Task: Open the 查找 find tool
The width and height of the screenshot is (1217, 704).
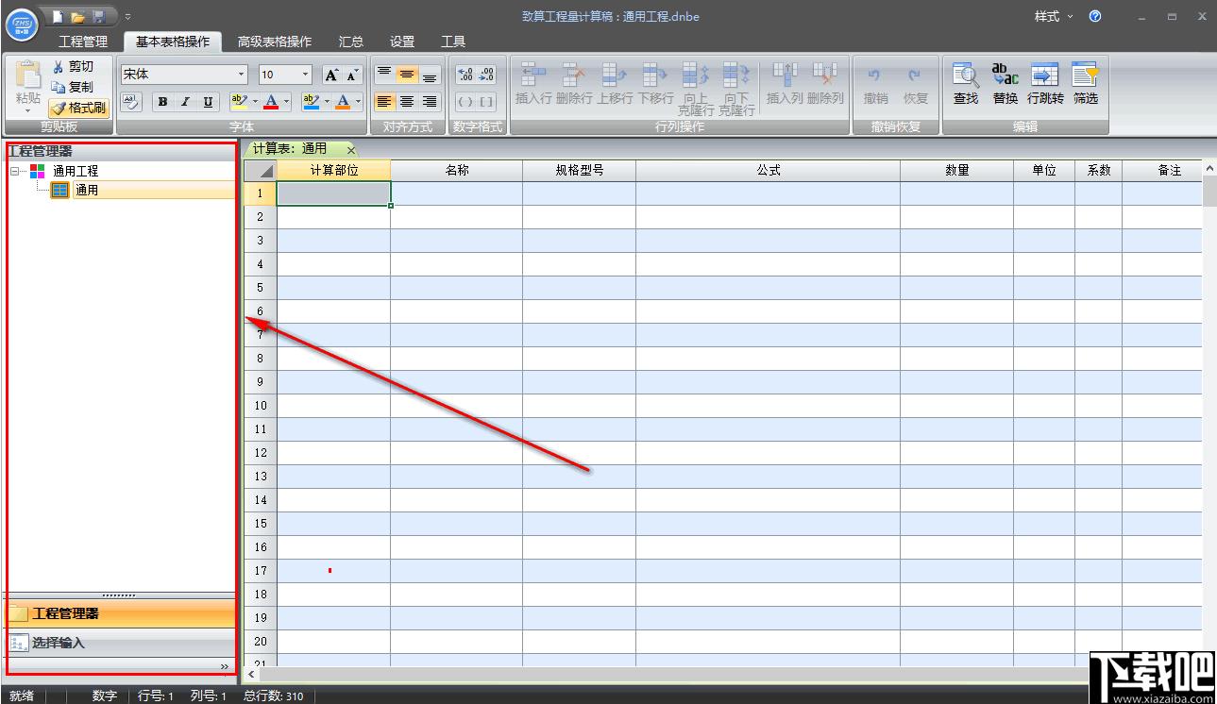Action: 966,83
